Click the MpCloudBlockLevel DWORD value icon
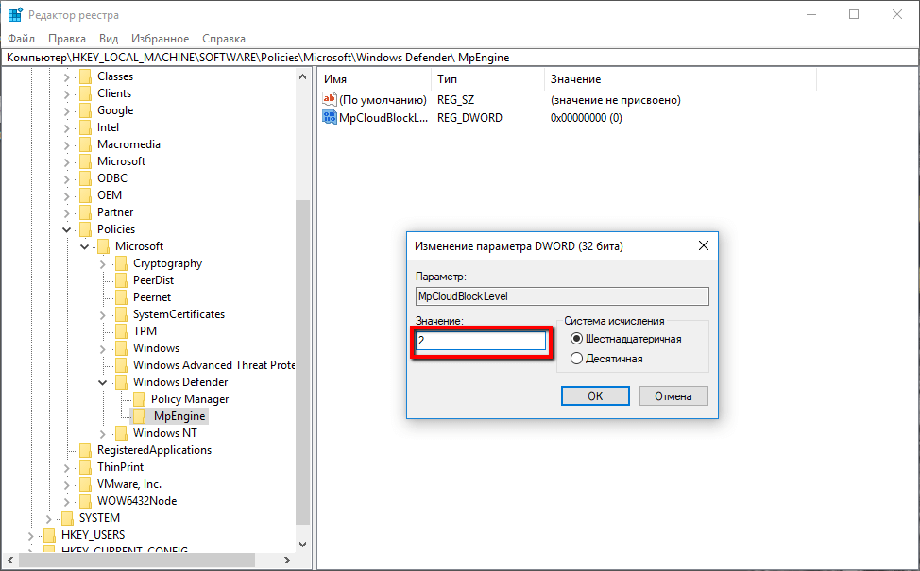This screenshot has height=571, width=920. [330, 117]
